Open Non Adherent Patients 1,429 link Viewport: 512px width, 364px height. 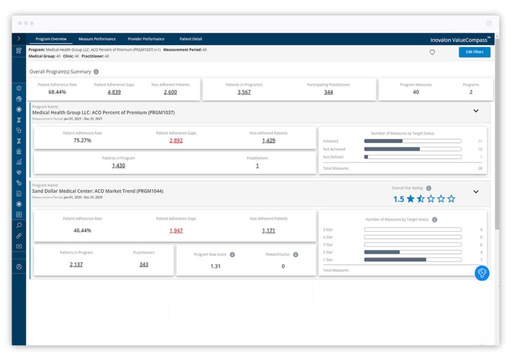(x=268, y=141)
